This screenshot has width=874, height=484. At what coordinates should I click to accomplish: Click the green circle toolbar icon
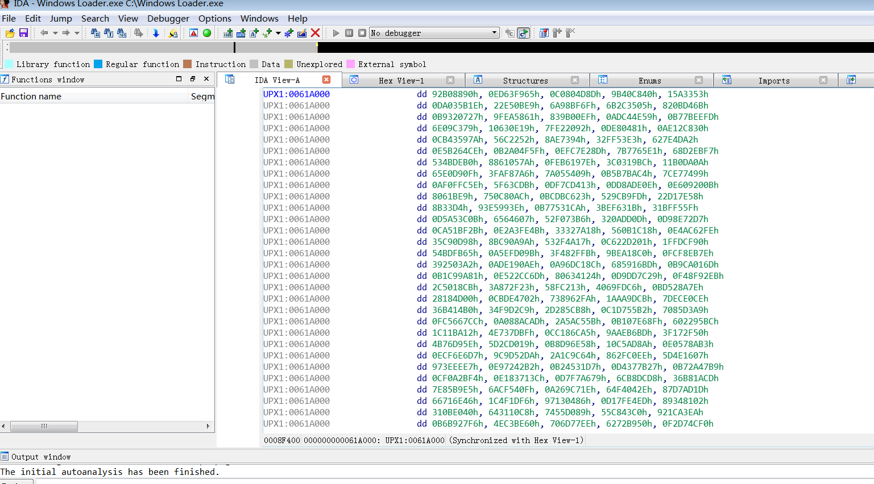tap(207, 33)
